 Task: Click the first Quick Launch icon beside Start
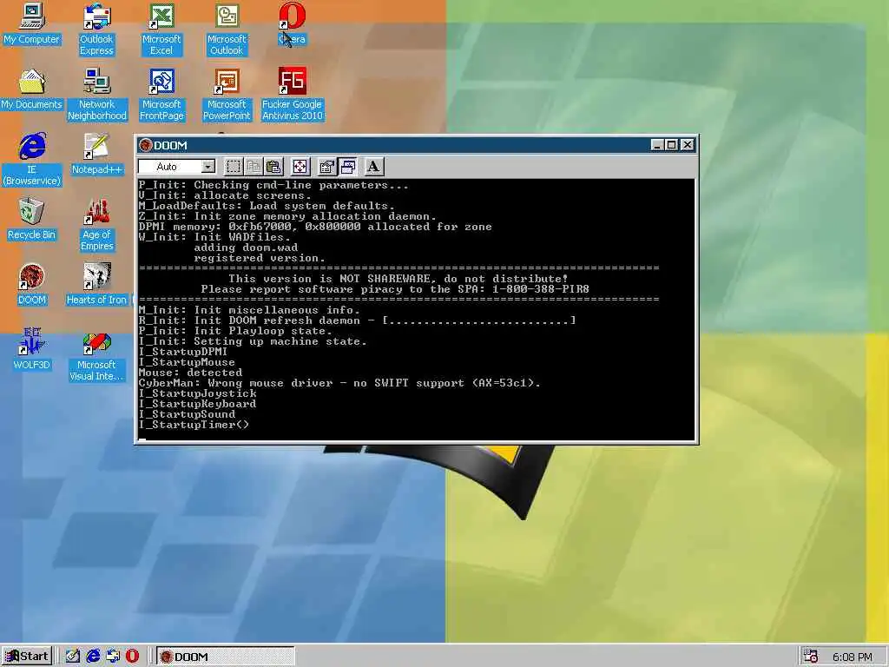[73, 657]
